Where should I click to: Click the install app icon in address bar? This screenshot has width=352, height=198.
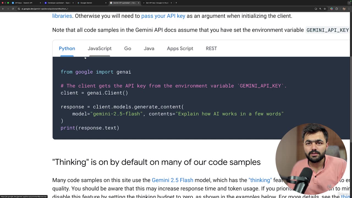tap(316, 9)
